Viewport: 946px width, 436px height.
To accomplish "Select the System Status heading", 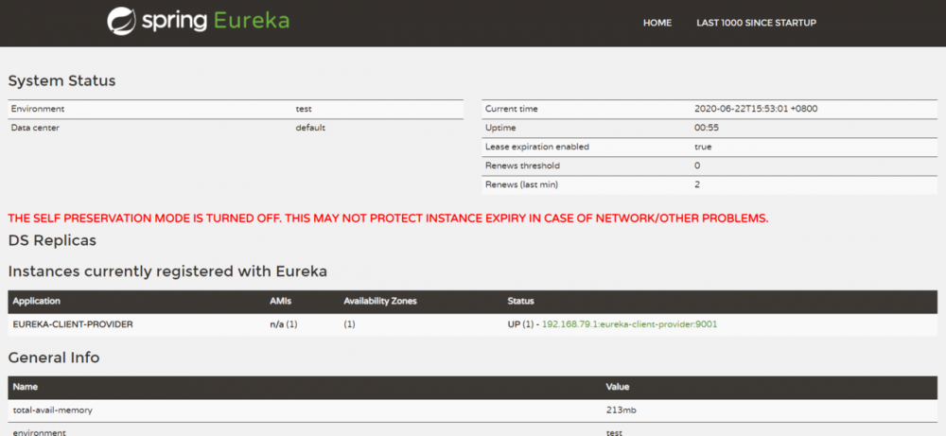I will point(61,80).
